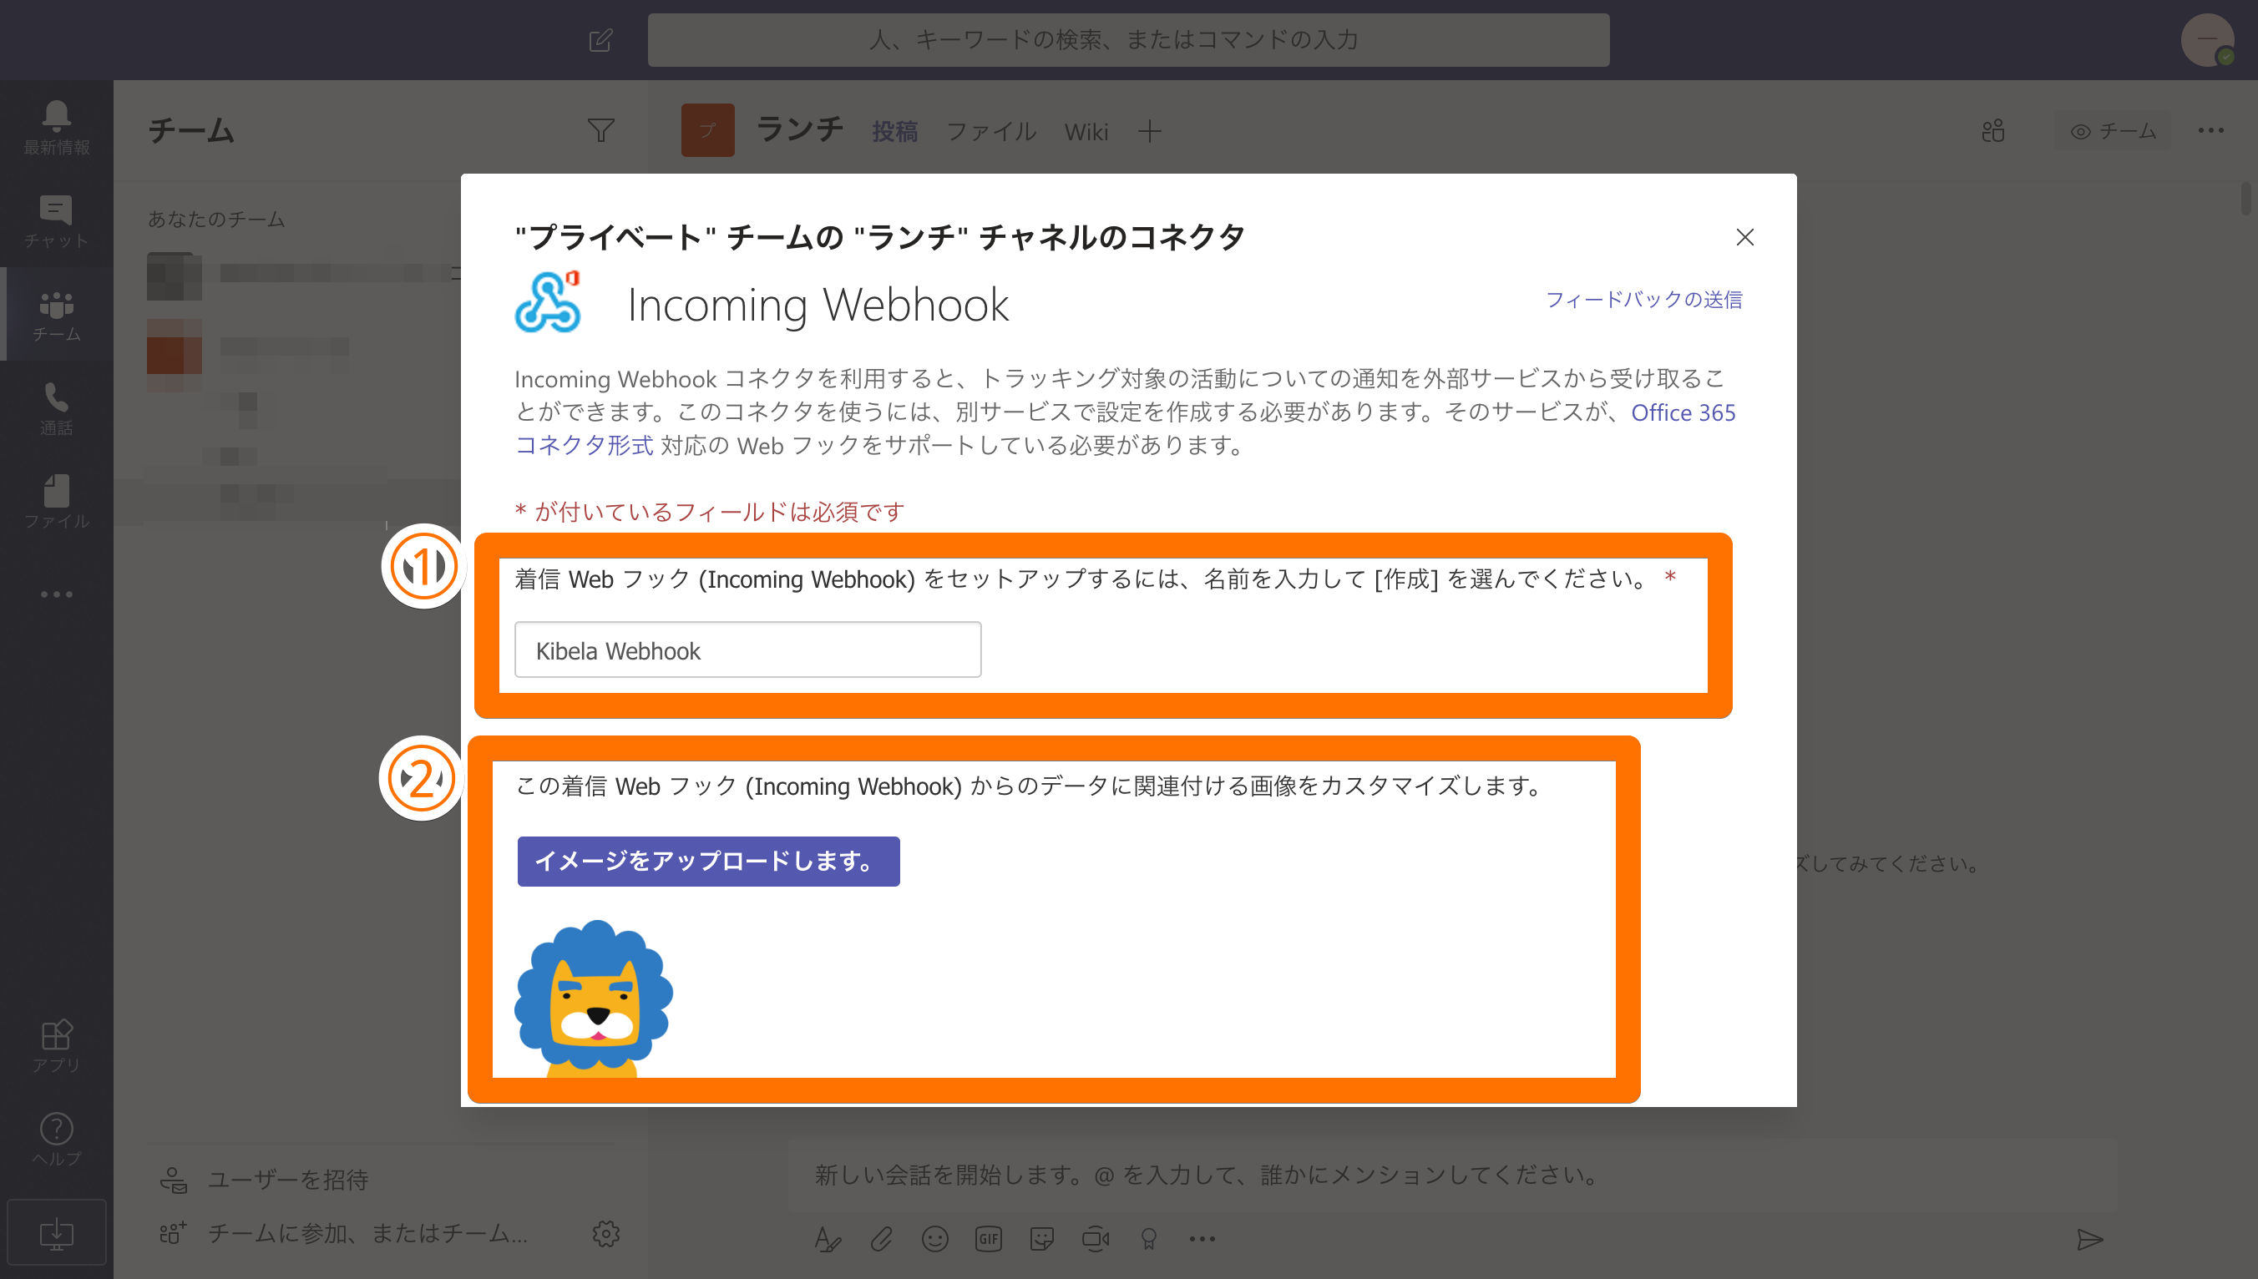Expand the sidebar more apps ellipsis
2258x1279 pixels.
click(56, 594)
